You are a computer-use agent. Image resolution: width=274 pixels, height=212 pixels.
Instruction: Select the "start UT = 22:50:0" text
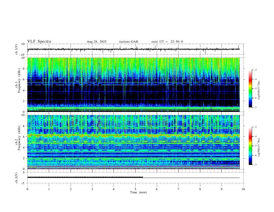point(167,42)
